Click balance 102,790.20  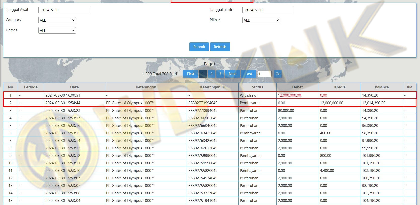tap(371, 193)
